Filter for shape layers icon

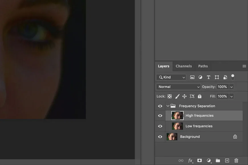pyautogui.click(x=217, y=77)
